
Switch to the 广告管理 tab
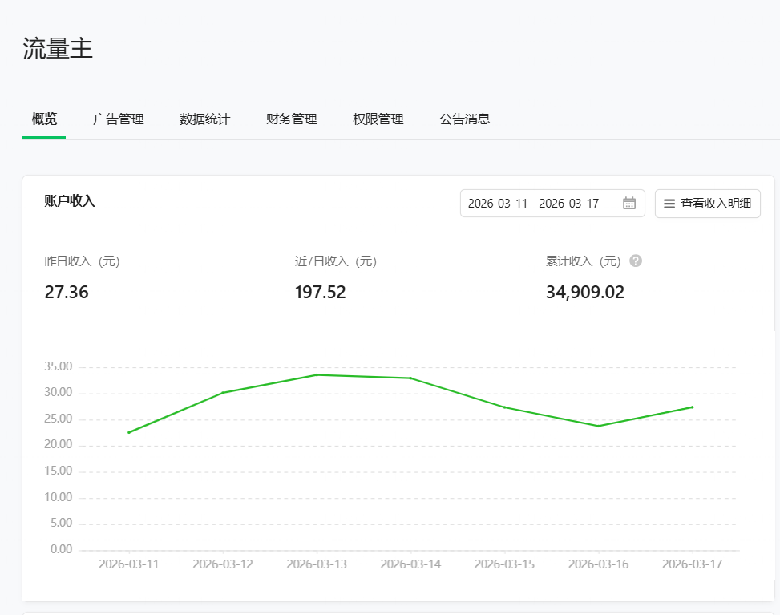click(118, 119)
